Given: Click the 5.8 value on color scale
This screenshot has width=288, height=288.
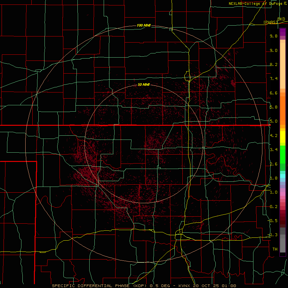Looking at the screenshot, I should [x=274, y=107].
